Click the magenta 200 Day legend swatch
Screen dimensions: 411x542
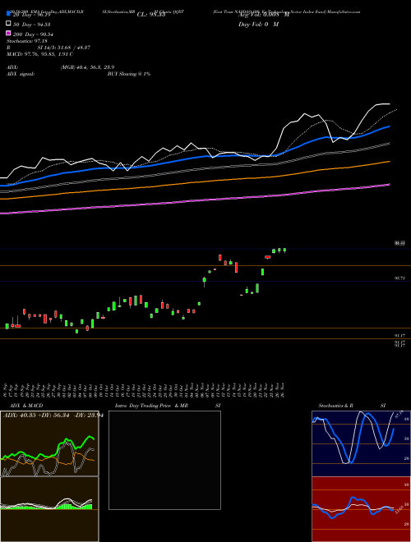(x=8, y=33)
